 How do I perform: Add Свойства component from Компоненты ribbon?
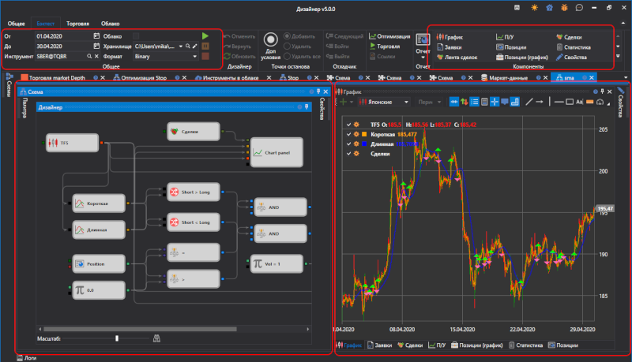[571, 57]
